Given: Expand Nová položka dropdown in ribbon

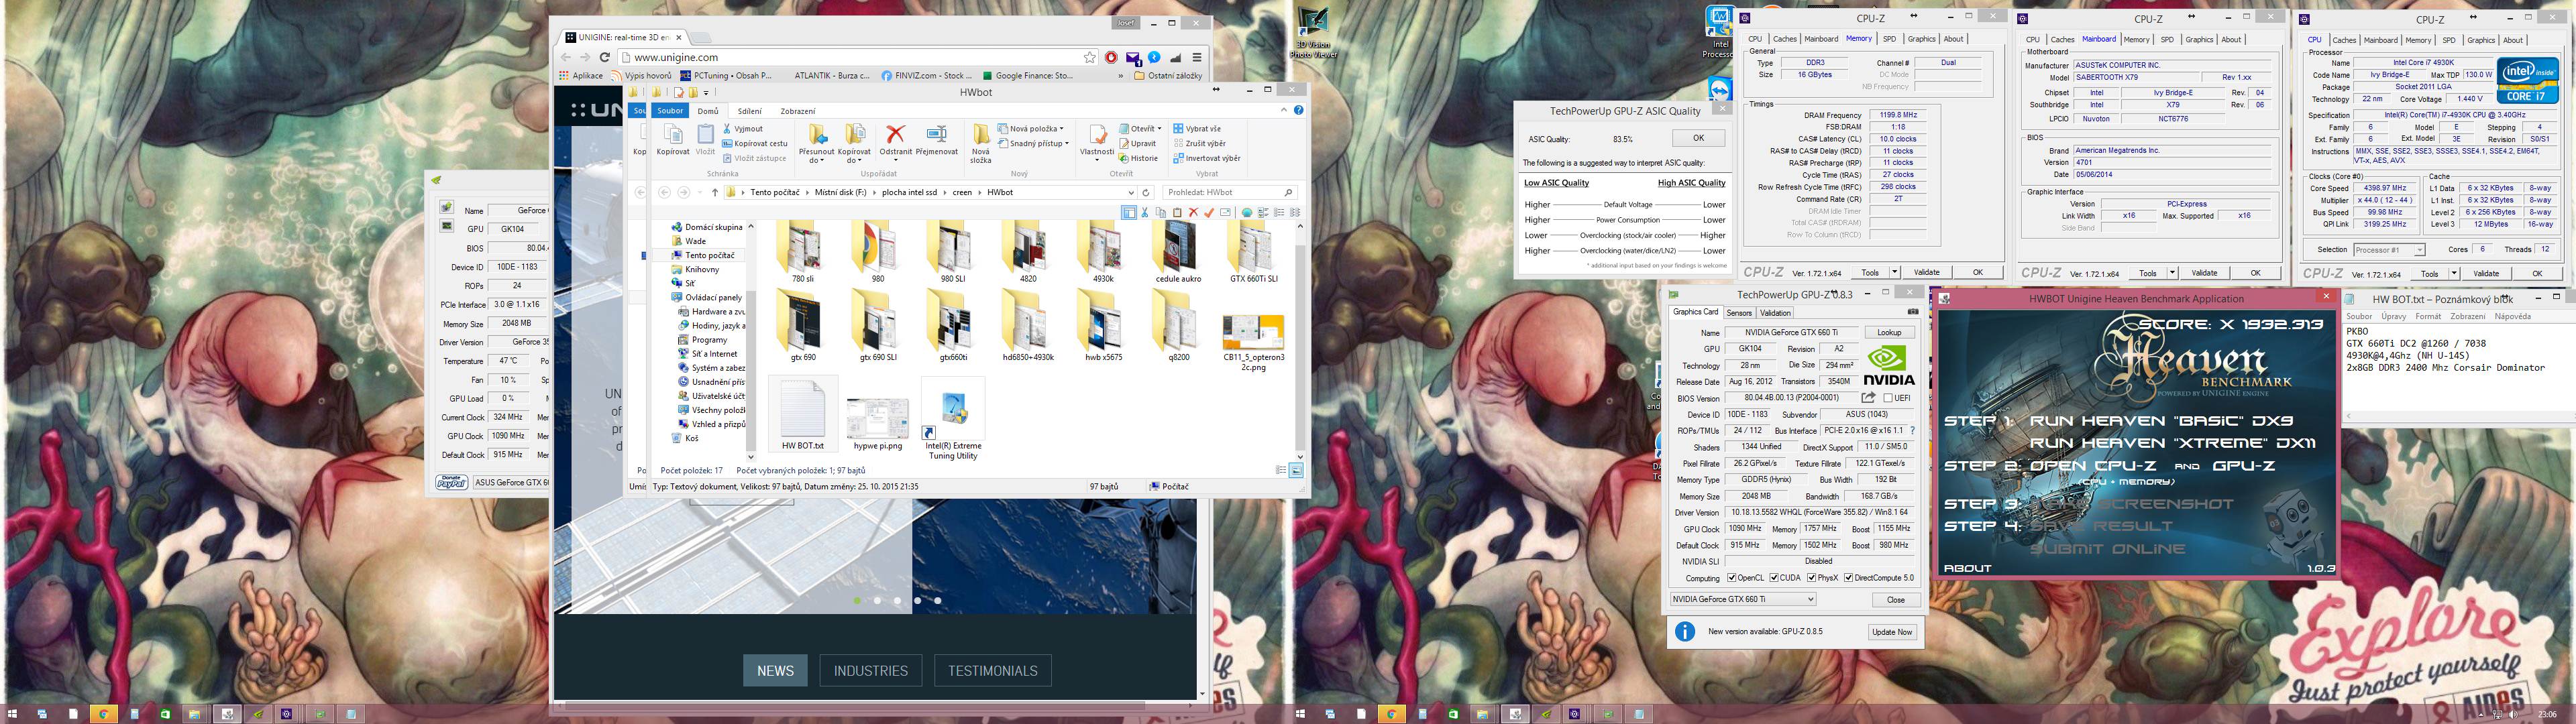Looking at the screenshot, I should (x=1061, y=128).
